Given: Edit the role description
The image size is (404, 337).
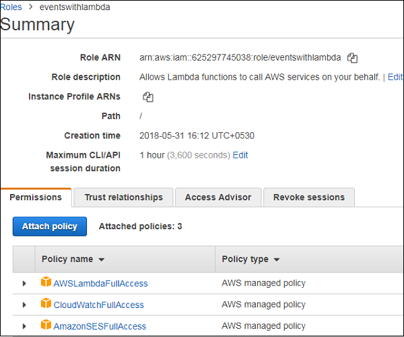Looking at the screenshot, I should click(395, 78).
